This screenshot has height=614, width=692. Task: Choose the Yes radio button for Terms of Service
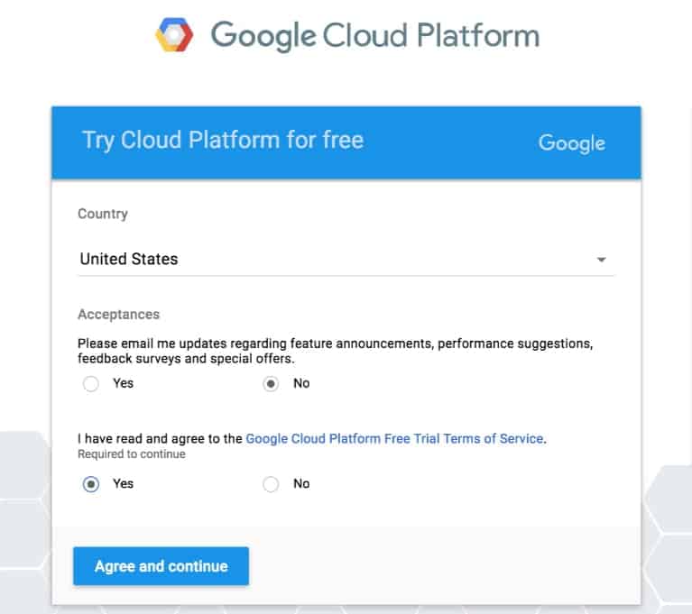coord(90,484)
